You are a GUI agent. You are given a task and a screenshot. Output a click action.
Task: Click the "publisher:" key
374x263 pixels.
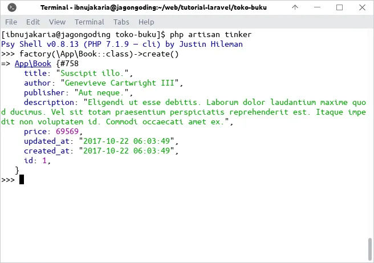[47, 92]
